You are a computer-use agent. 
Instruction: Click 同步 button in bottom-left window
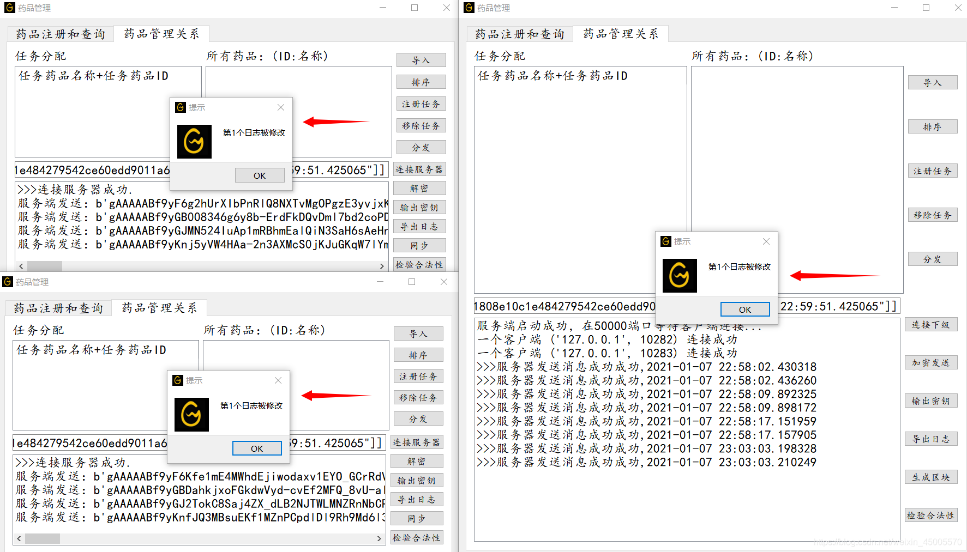click(417, 518)
